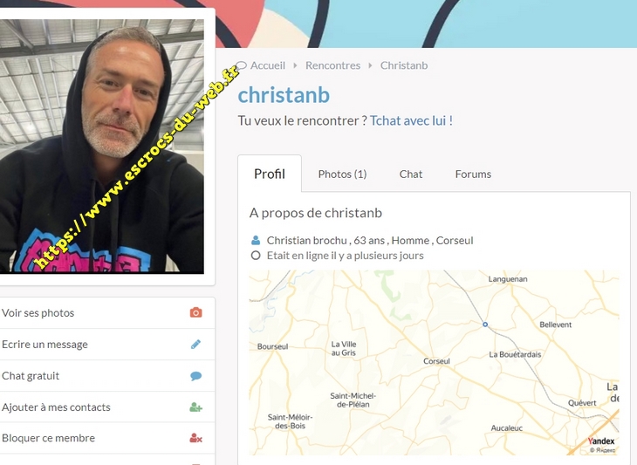Click the pencil icon for Ecrire un message
The height and width of the screenshot is (465, 637).
195,345
